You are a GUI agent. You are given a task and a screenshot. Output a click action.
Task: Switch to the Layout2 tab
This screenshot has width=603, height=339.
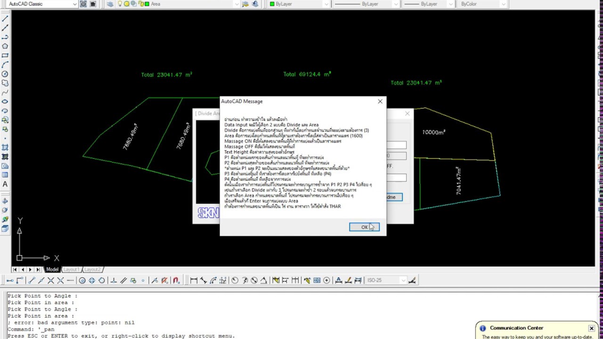click(92, 269)
